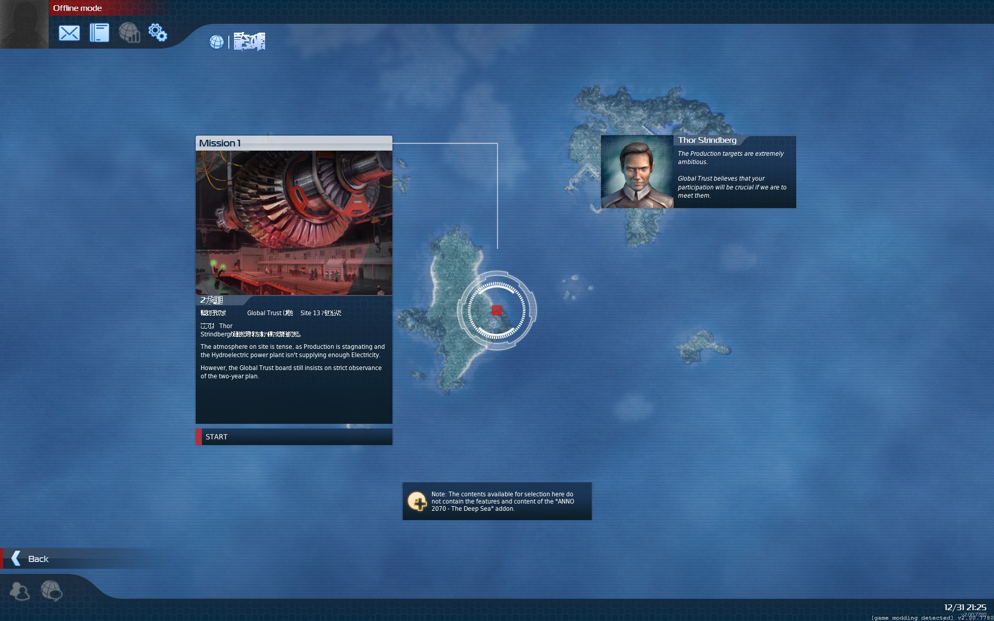Click 'The Production targets are extremely ambitious' text
Image resolution: width=994 pixels, height=621 pixels.
(x=730, y=158)
